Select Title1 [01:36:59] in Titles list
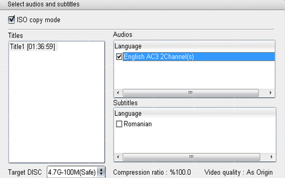Screen dimensions: 285x178 tap(33, 47)
